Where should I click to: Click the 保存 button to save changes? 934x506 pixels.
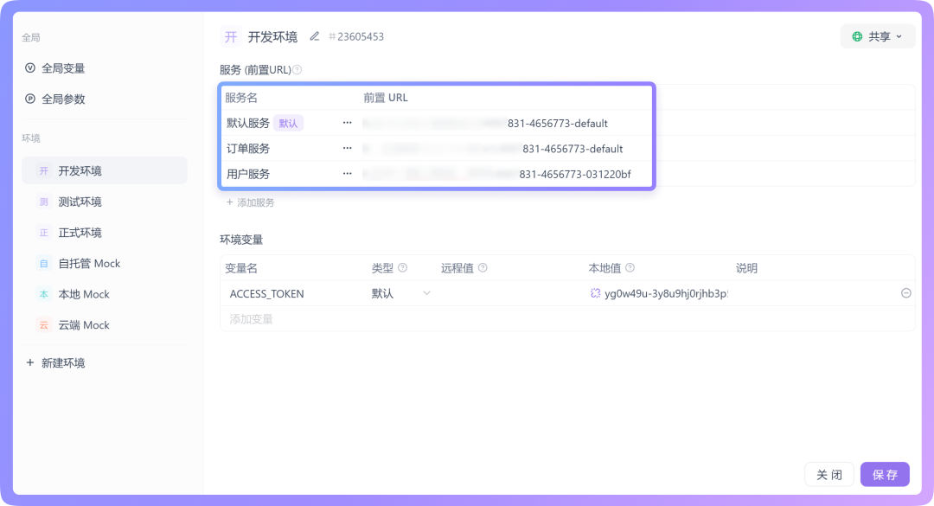(884, 474)
